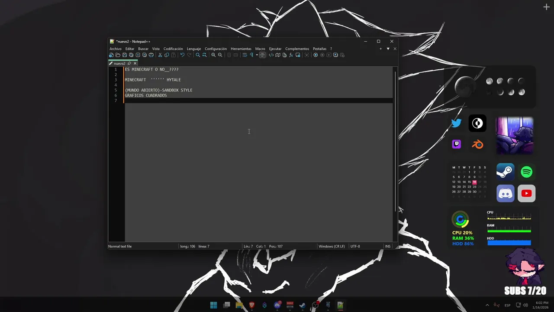Click the Copy toolbar icon
Image resolution: width=554 pixels, height=312 pixels.
(x=167, y=55)
